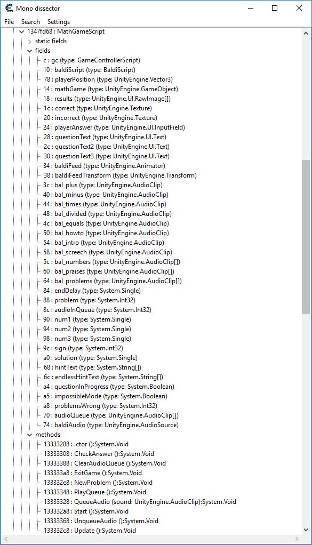The image size is (312, 545).
Task: Select the baldiFeed Animator field
Action: coord(104,166)
